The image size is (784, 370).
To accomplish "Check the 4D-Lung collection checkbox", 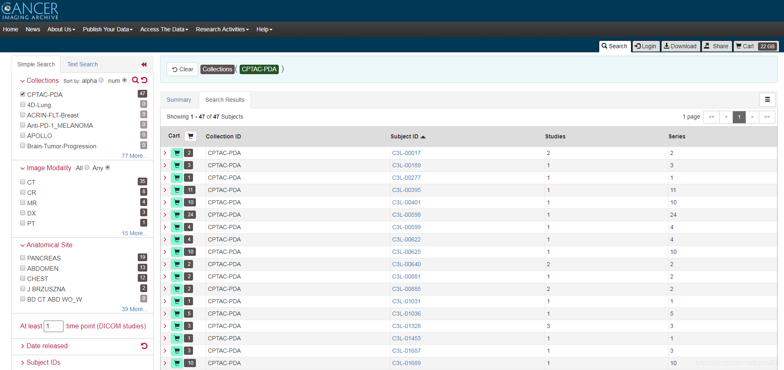I will (23, 104).
